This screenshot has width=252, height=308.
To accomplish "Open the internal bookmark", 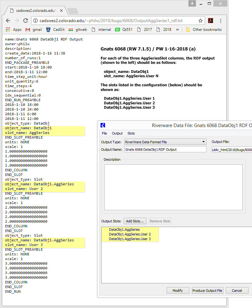I will (101, 30).
